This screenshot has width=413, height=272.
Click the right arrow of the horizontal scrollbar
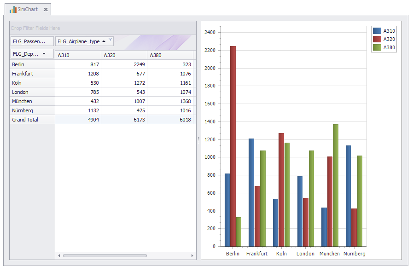192,255
